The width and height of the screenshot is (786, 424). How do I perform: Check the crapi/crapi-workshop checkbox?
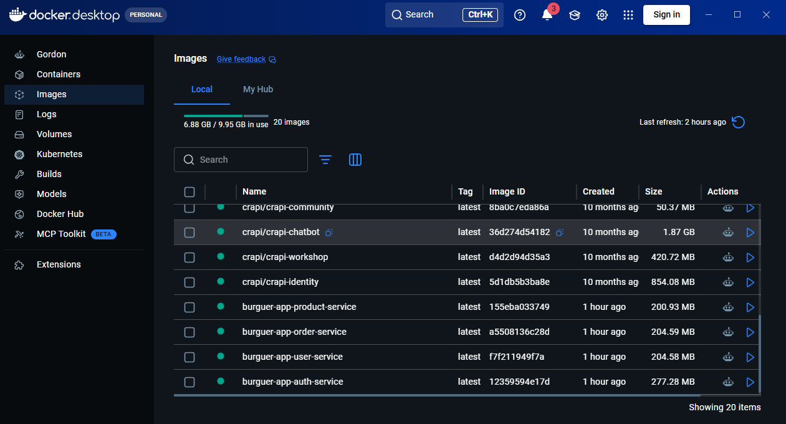[189, 258]
